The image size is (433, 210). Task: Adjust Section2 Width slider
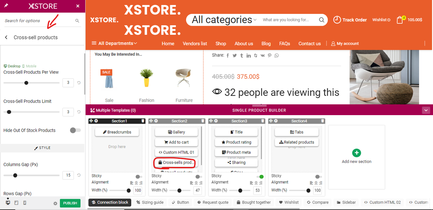tap(180, 190)
